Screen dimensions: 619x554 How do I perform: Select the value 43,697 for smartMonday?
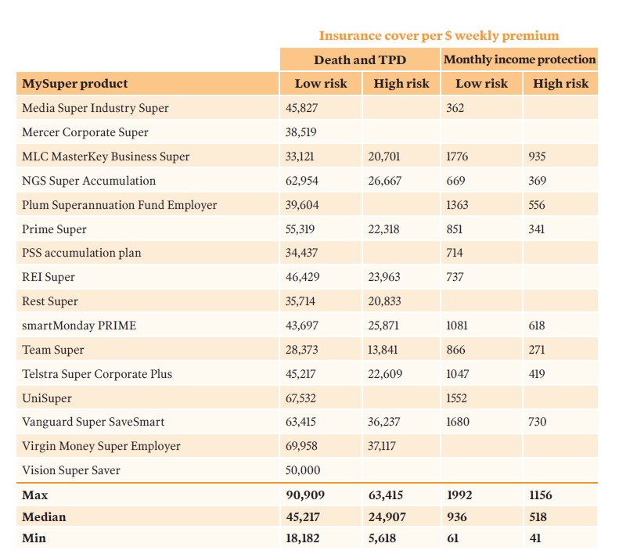[302, 326]
